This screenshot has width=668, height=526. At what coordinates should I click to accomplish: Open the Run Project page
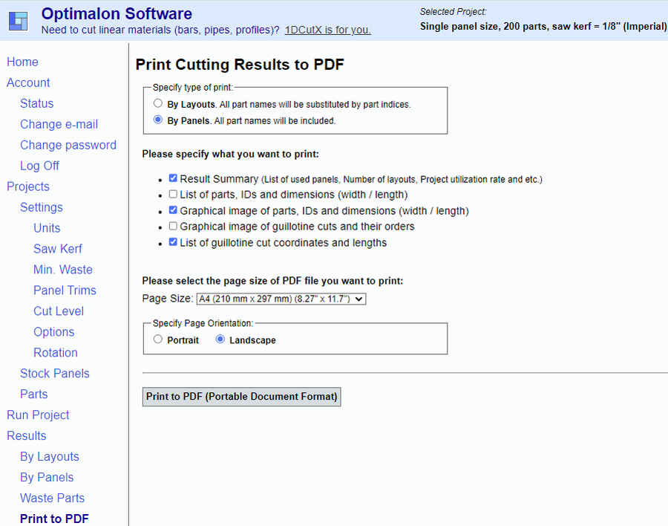click(38, 415)
